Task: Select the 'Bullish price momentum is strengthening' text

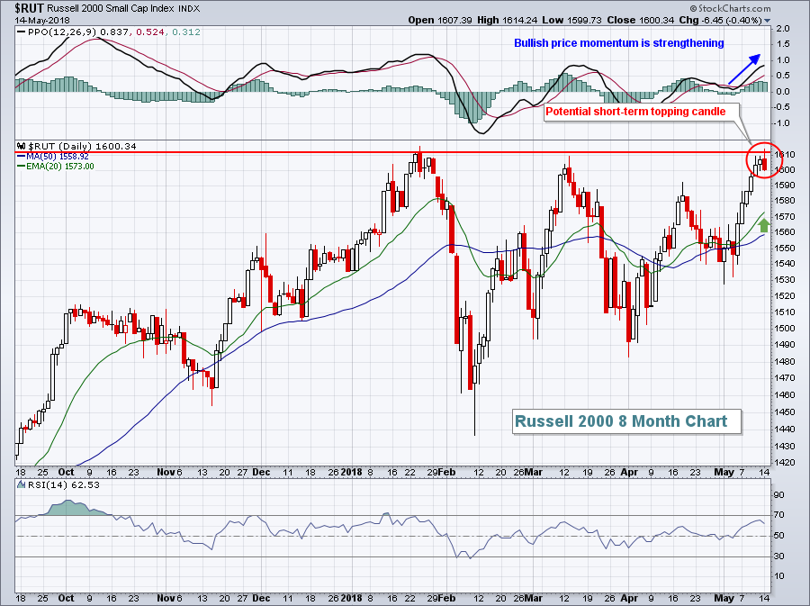Action: (618, 42)
